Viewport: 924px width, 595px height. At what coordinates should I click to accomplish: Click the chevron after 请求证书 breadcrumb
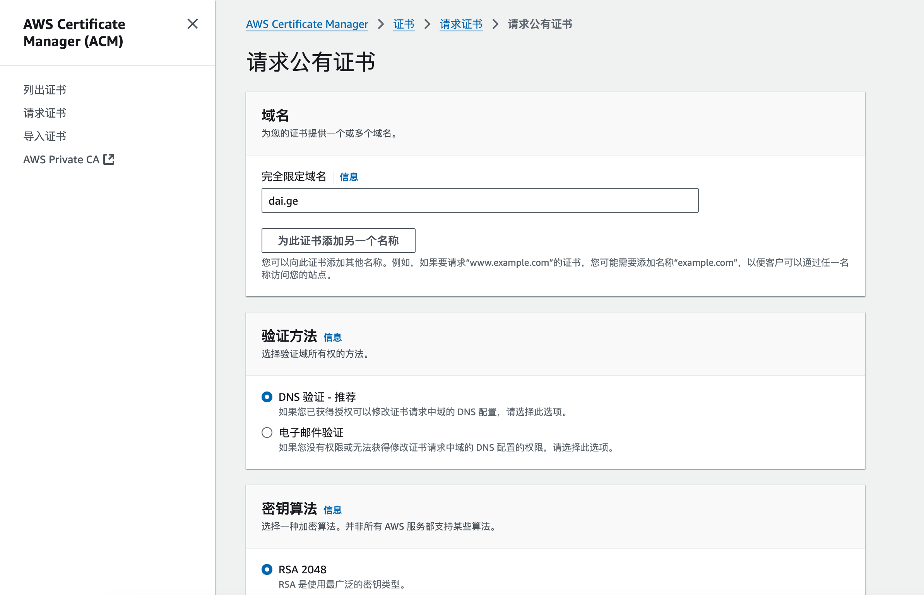[x=495, y=24]
